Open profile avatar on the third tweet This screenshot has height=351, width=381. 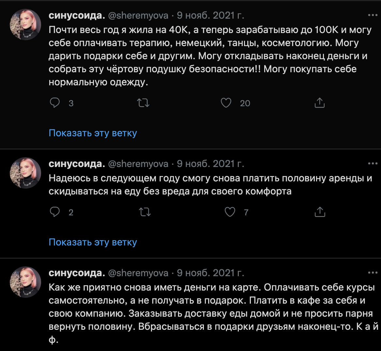point(25,282)
